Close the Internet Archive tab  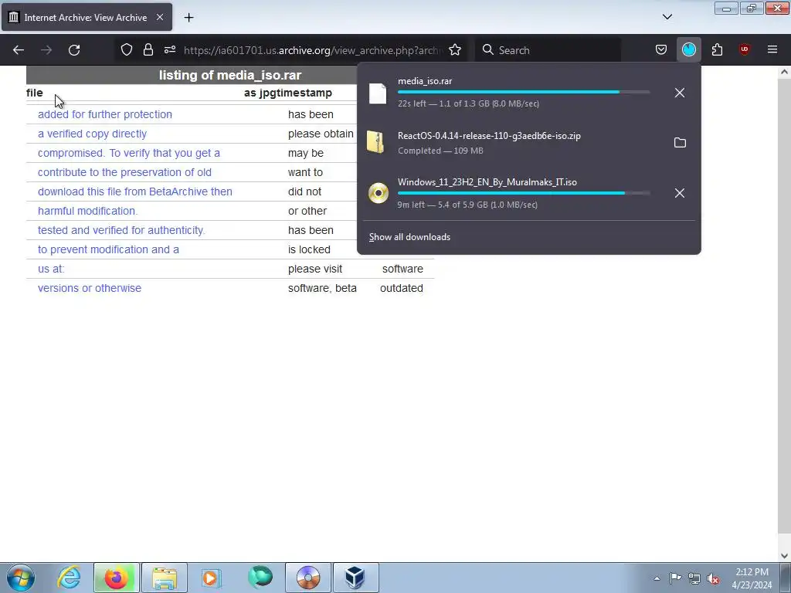tap(159, 17)
